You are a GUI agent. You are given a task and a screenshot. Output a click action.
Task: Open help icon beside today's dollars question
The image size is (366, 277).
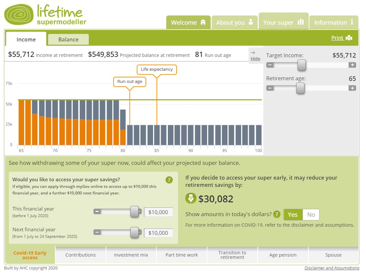click(x=277, y=214)
